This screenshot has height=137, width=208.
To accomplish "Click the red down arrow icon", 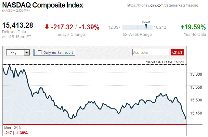I will pyautogui.click(x=47, y=27).
